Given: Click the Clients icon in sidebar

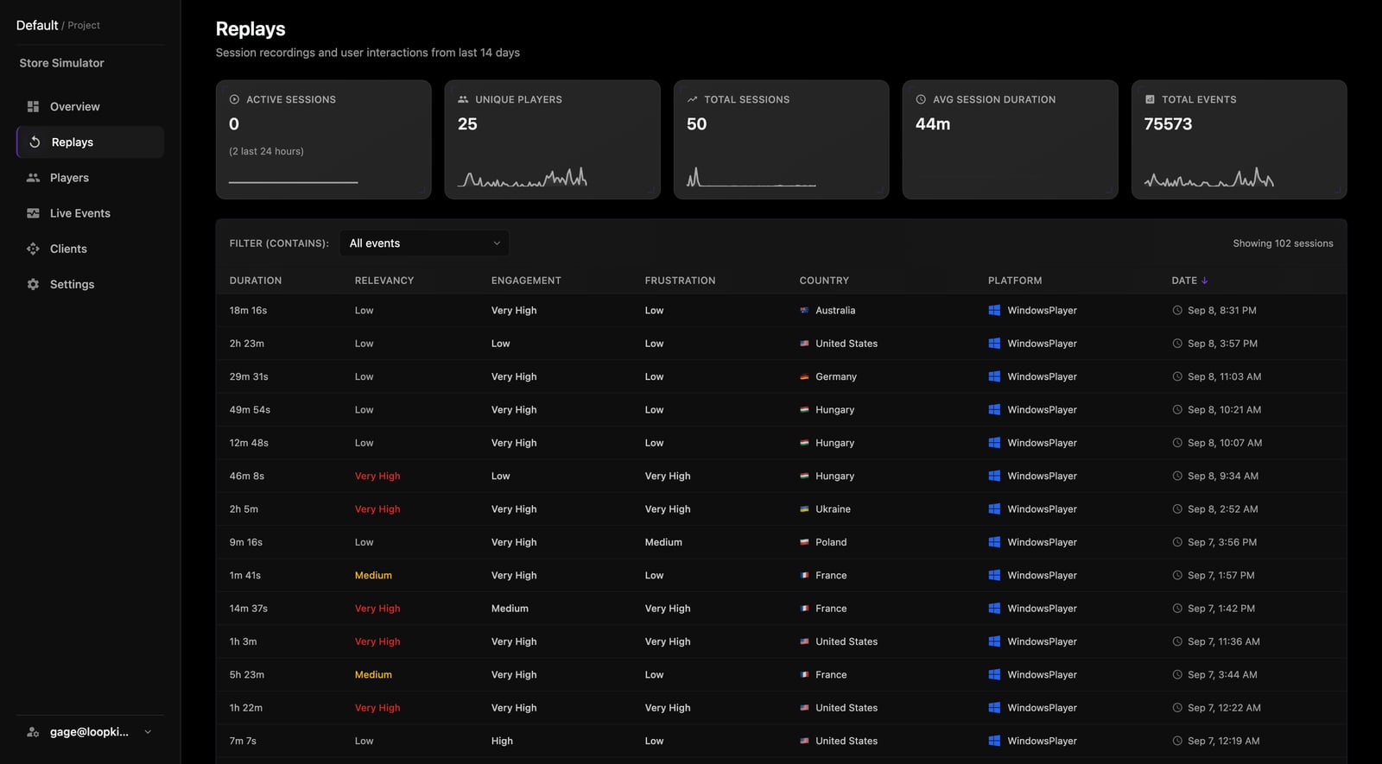Looking at the screenshot, I should (x=33, y=249).
